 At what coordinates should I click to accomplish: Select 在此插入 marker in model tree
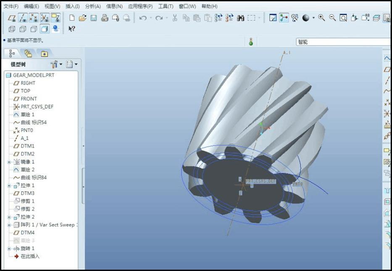(30, 256)
